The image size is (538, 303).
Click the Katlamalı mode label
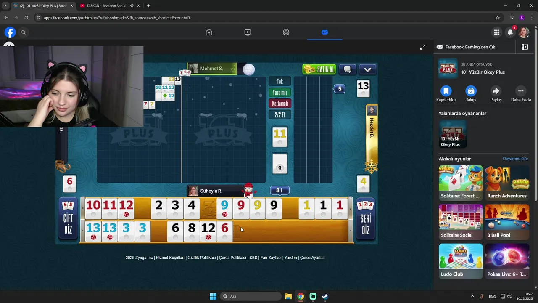point(280,104)
